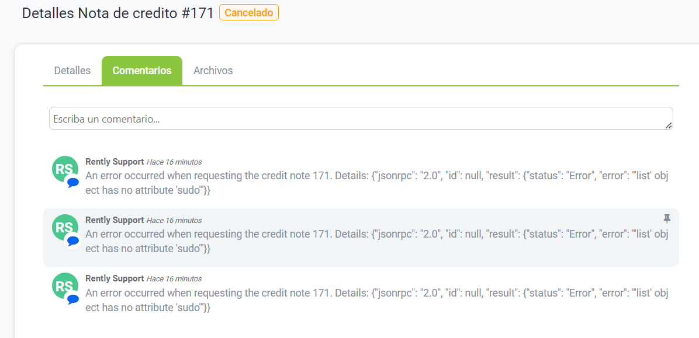Click the chat bubble badge on the third avatar

72,299
